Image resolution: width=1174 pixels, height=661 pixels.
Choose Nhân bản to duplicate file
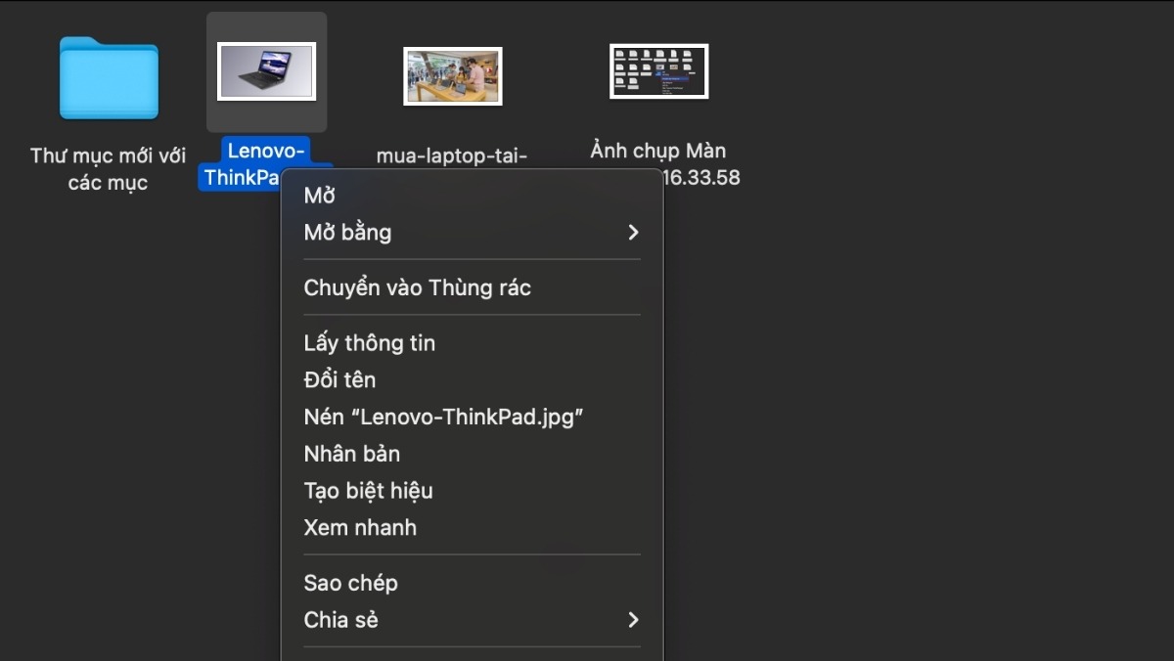pyautogui.click(x=472, y=454)
